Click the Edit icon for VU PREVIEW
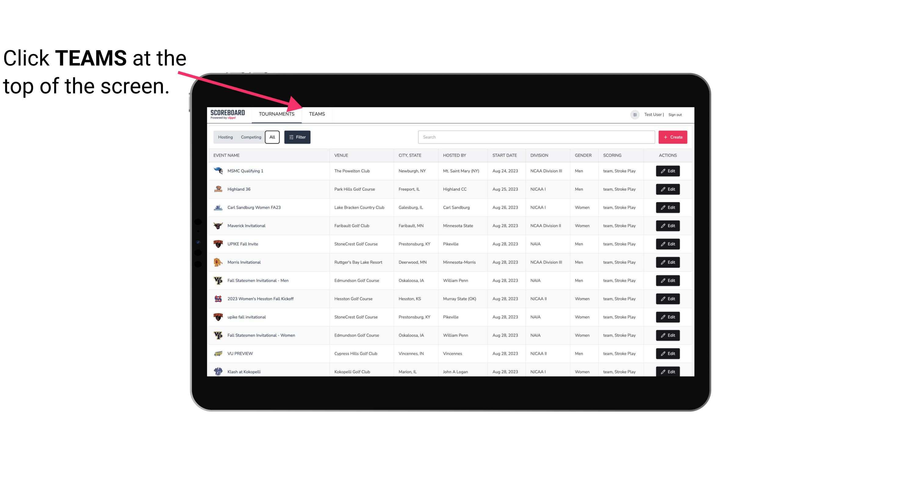This screenshot has width=900, height=484. [668, 353]
